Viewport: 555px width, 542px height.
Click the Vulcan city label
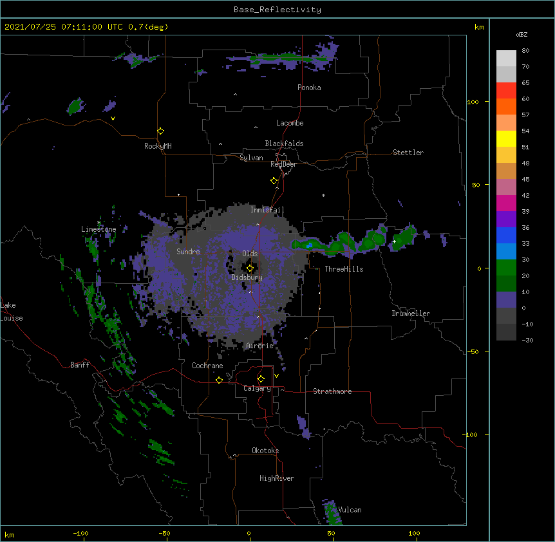coord(350,510)
